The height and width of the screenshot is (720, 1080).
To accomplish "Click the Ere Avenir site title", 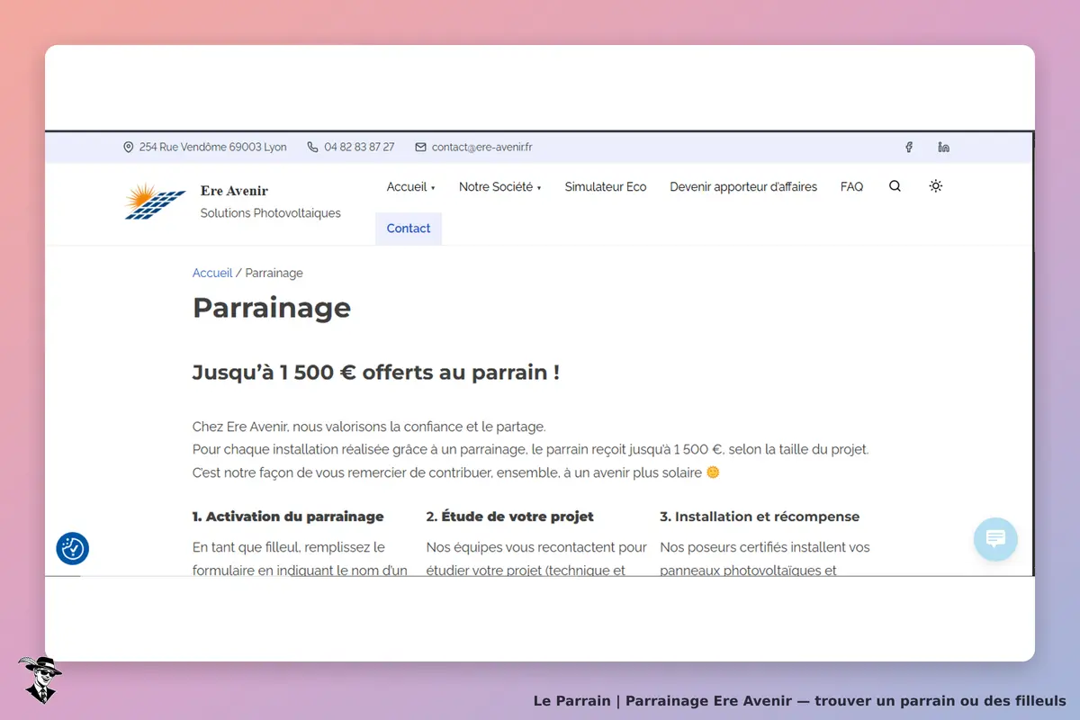I will (x=234, y=191).
